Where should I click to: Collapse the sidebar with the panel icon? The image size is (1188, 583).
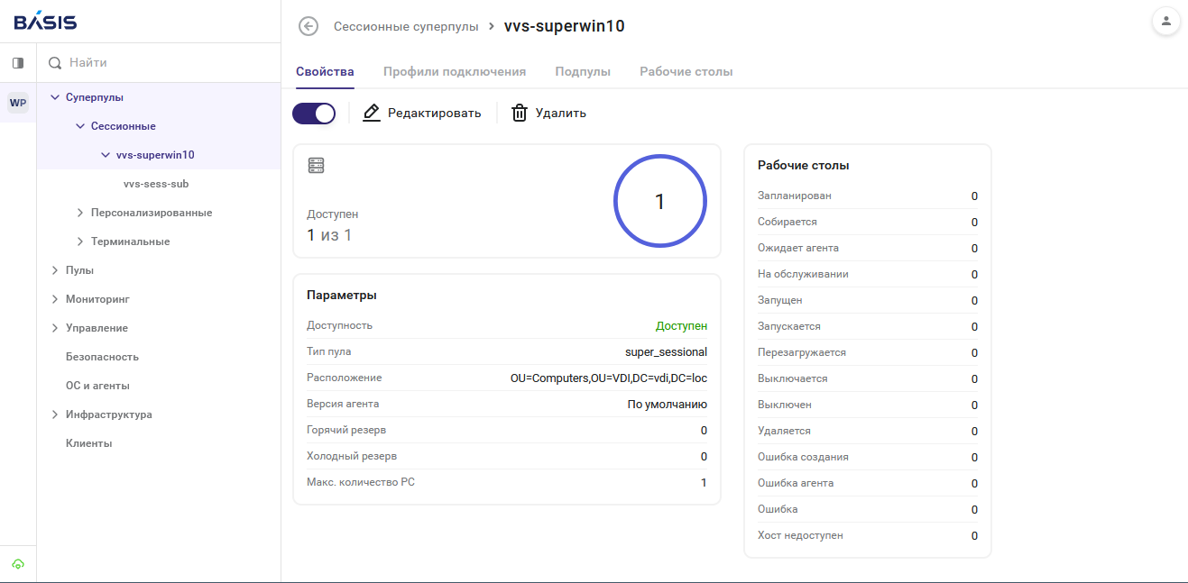tap(17, 62)
